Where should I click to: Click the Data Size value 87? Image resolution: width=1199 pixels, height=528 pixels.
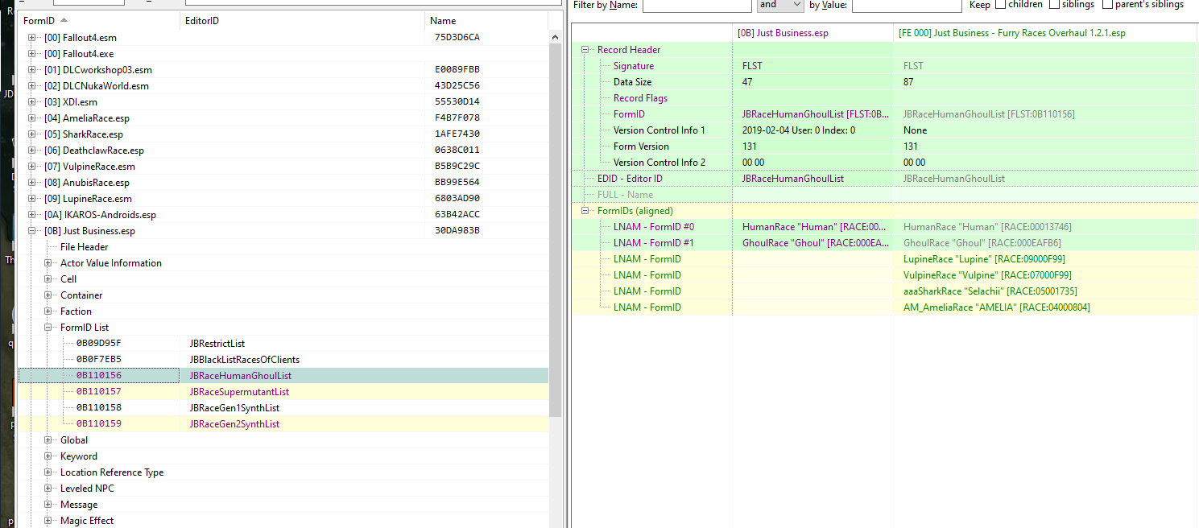click(909, 82)
